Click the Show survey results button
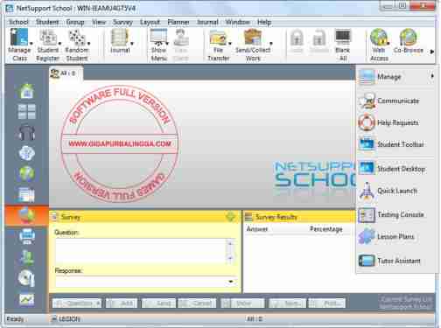The width and height of the screenshot is (441, 328). point(242,304)
